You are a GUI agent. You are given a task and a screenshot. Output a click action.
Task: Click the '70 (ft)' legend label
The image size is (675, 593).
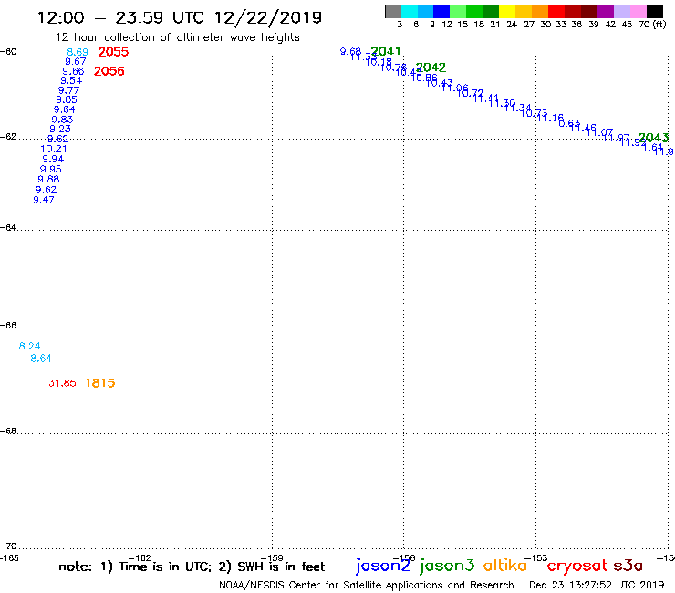[x=652, y=24]
